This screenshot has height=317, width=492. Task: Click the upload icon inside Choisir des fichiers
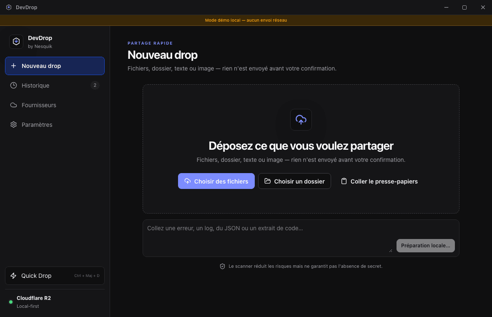[188, 181]
